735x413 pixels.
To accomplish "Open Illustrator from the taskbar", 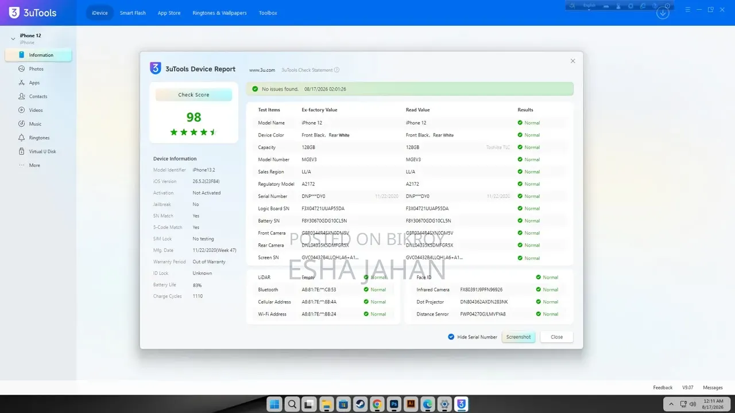I will pyautogui.click(x=411, y=404).
